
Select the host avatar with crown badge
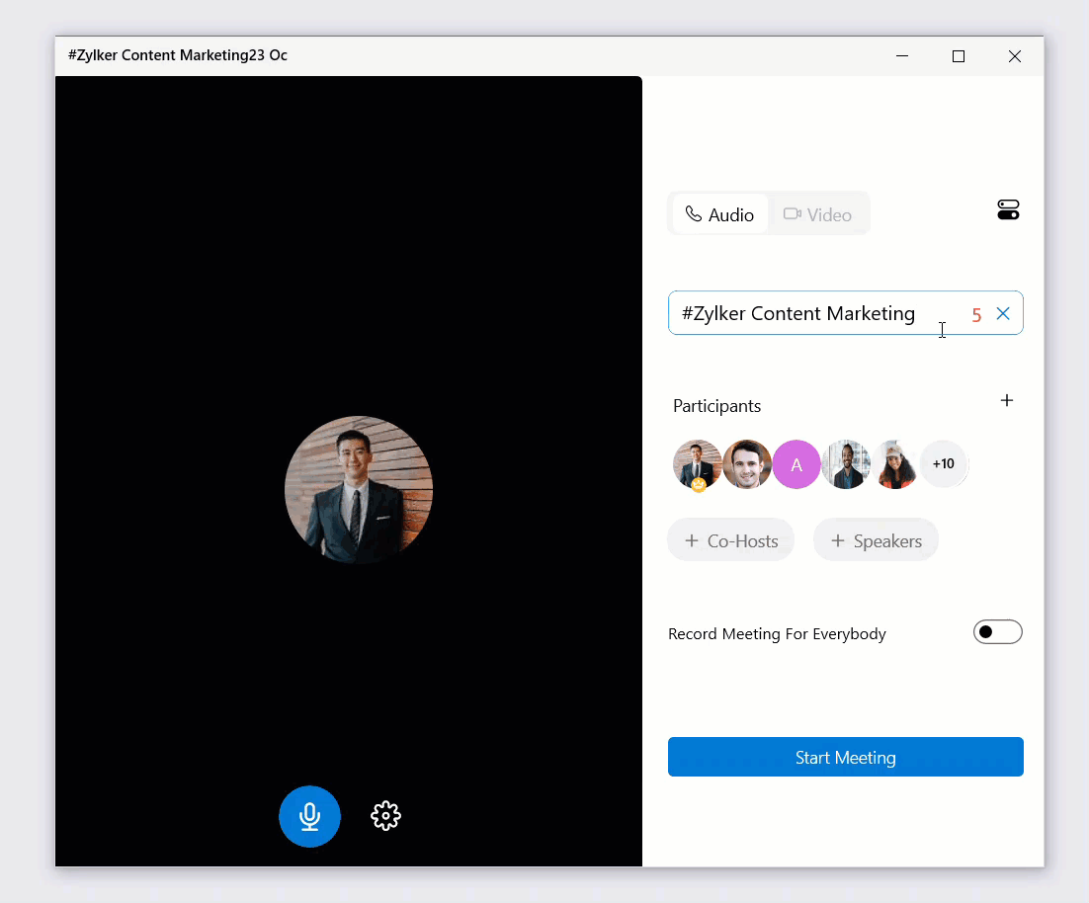coord(698,464)
